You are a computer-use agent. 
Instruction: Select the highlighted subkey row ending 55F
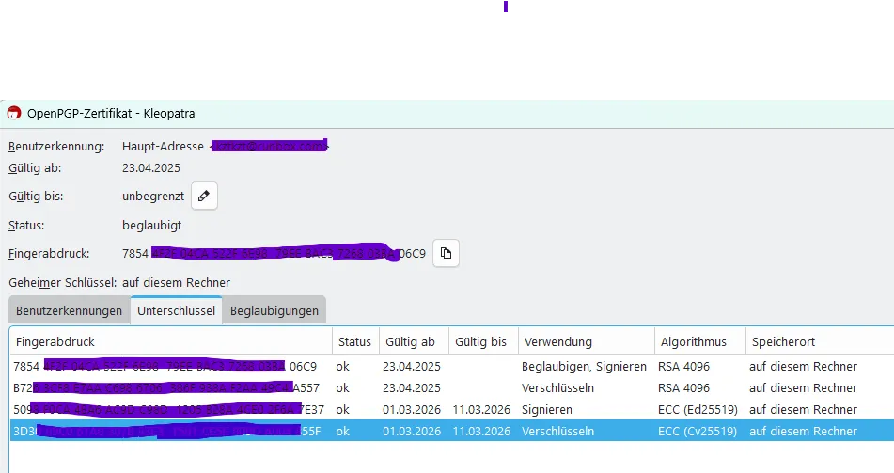[x=452, y=432]
